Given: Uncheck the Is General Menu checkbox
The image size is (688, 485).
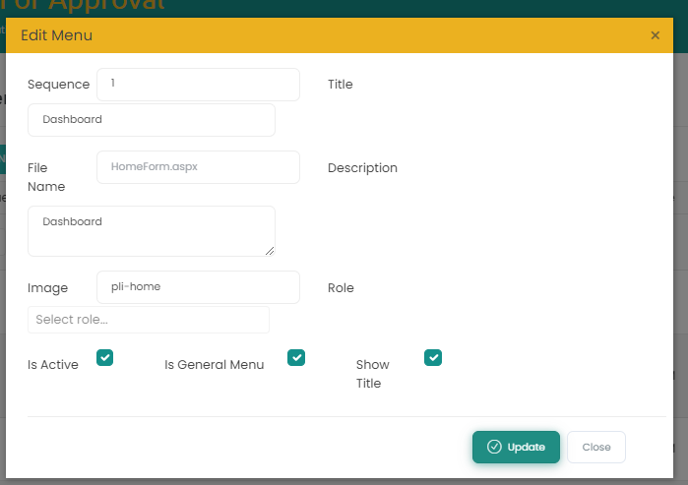Looking at the screenshot, I should [296, 358].
